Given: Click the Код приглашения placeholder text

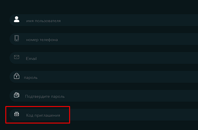Looking at the screenshot, I should coord(43,115).
